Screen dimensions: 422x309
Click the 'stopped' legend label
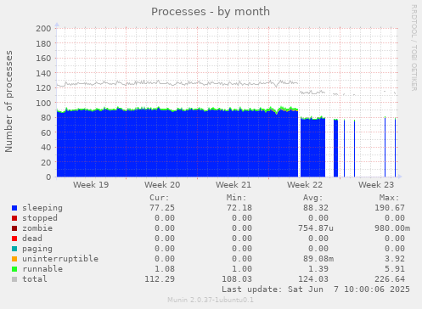pyautogui.click(x=40, y=218)
